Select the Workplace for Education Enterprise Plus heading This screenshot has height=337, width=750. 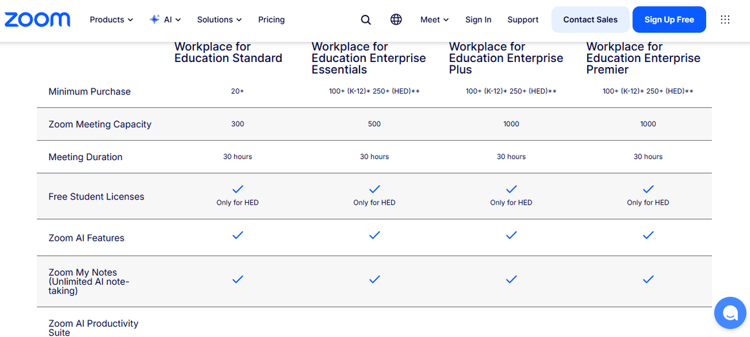point(506,58)
